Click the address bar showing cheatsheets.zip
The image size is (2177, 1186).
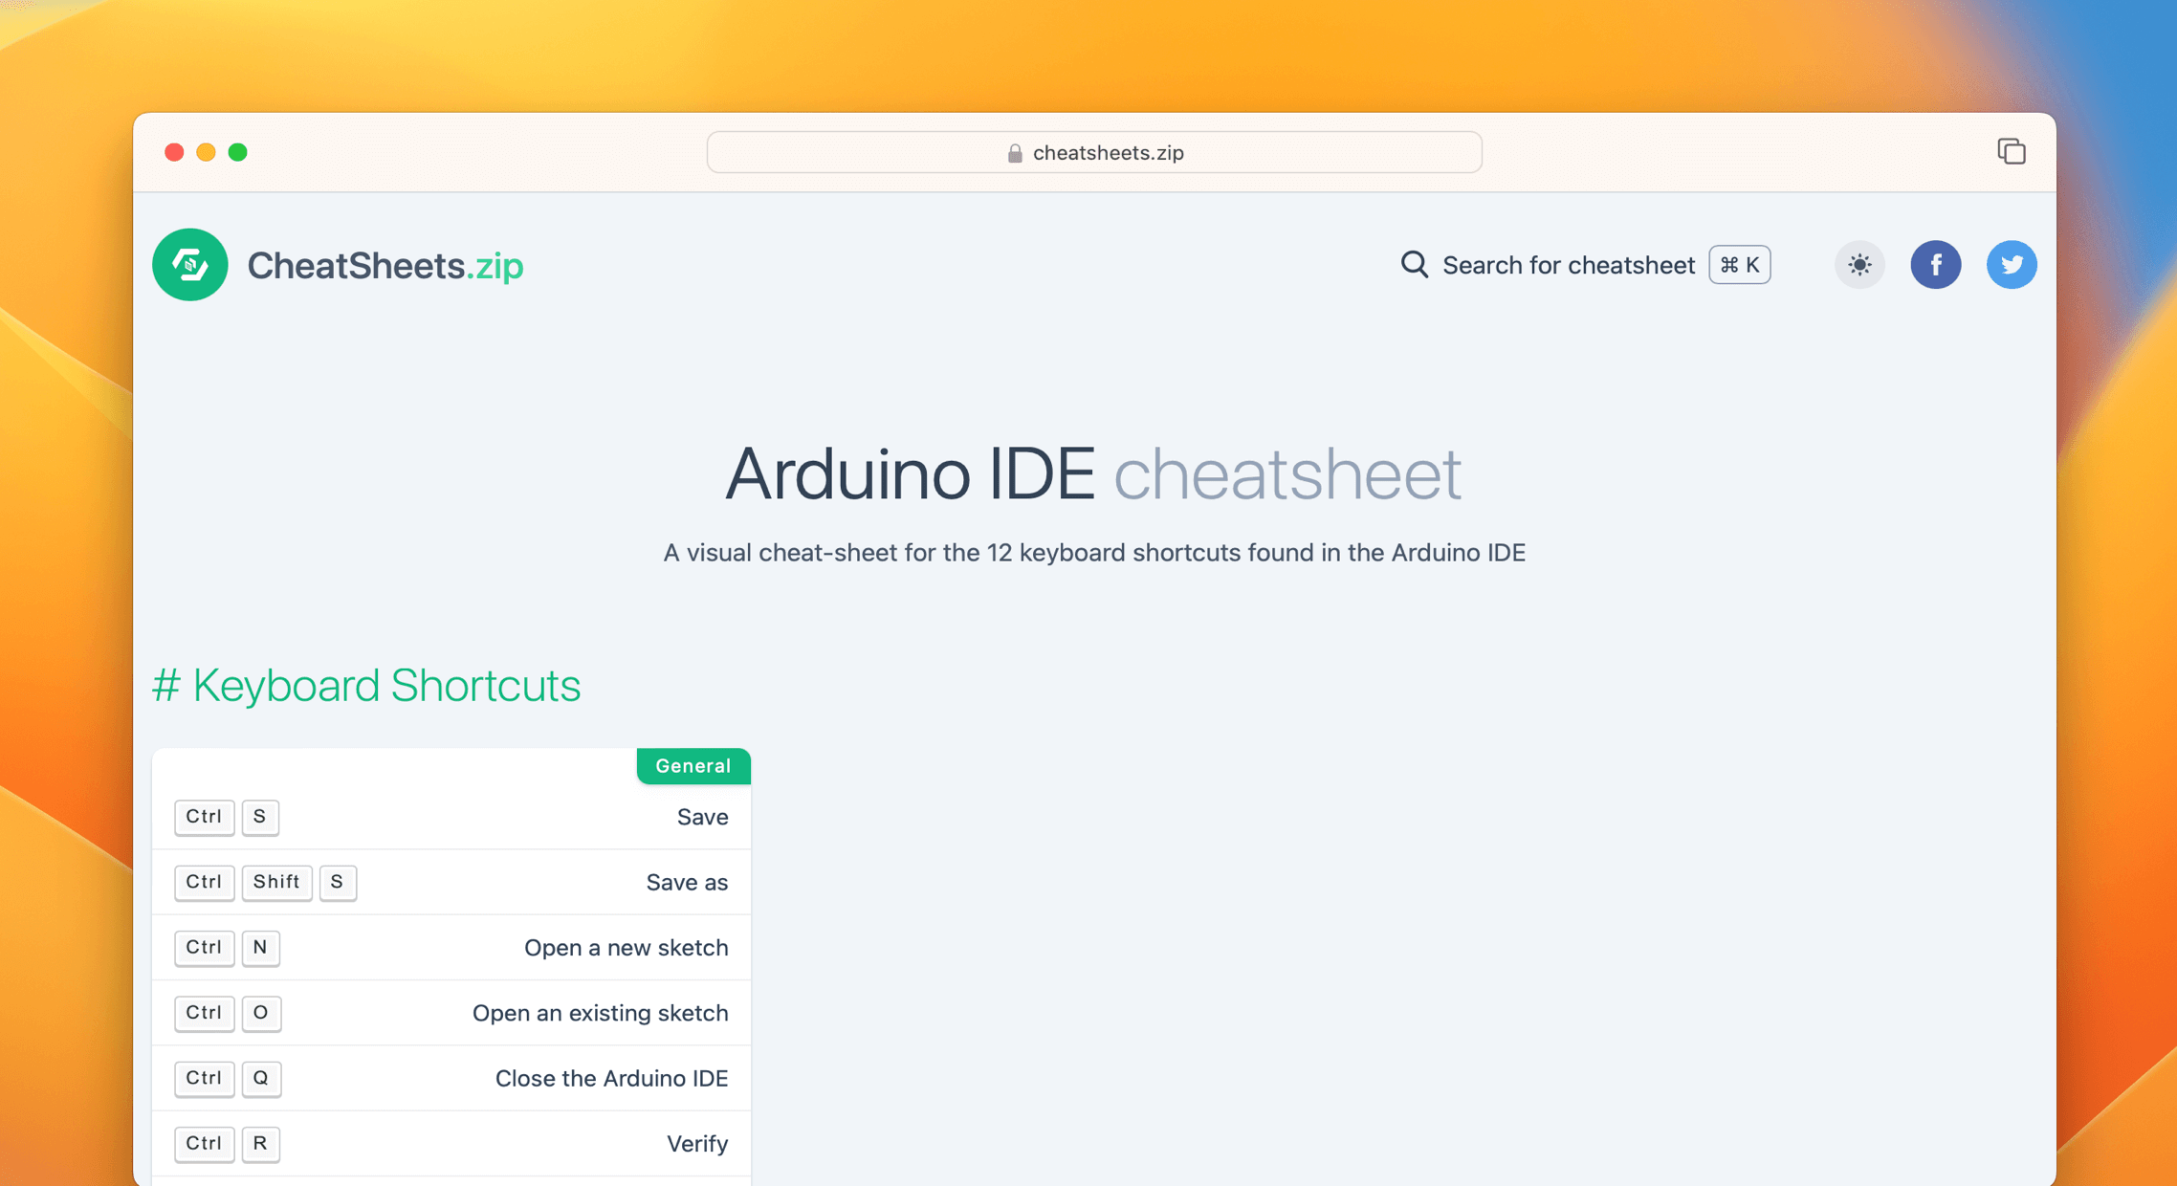click(1093, 152)
